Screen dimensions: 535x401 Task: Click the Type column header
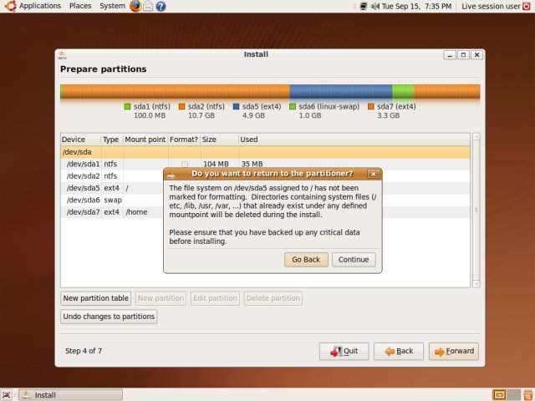(112, 140)
